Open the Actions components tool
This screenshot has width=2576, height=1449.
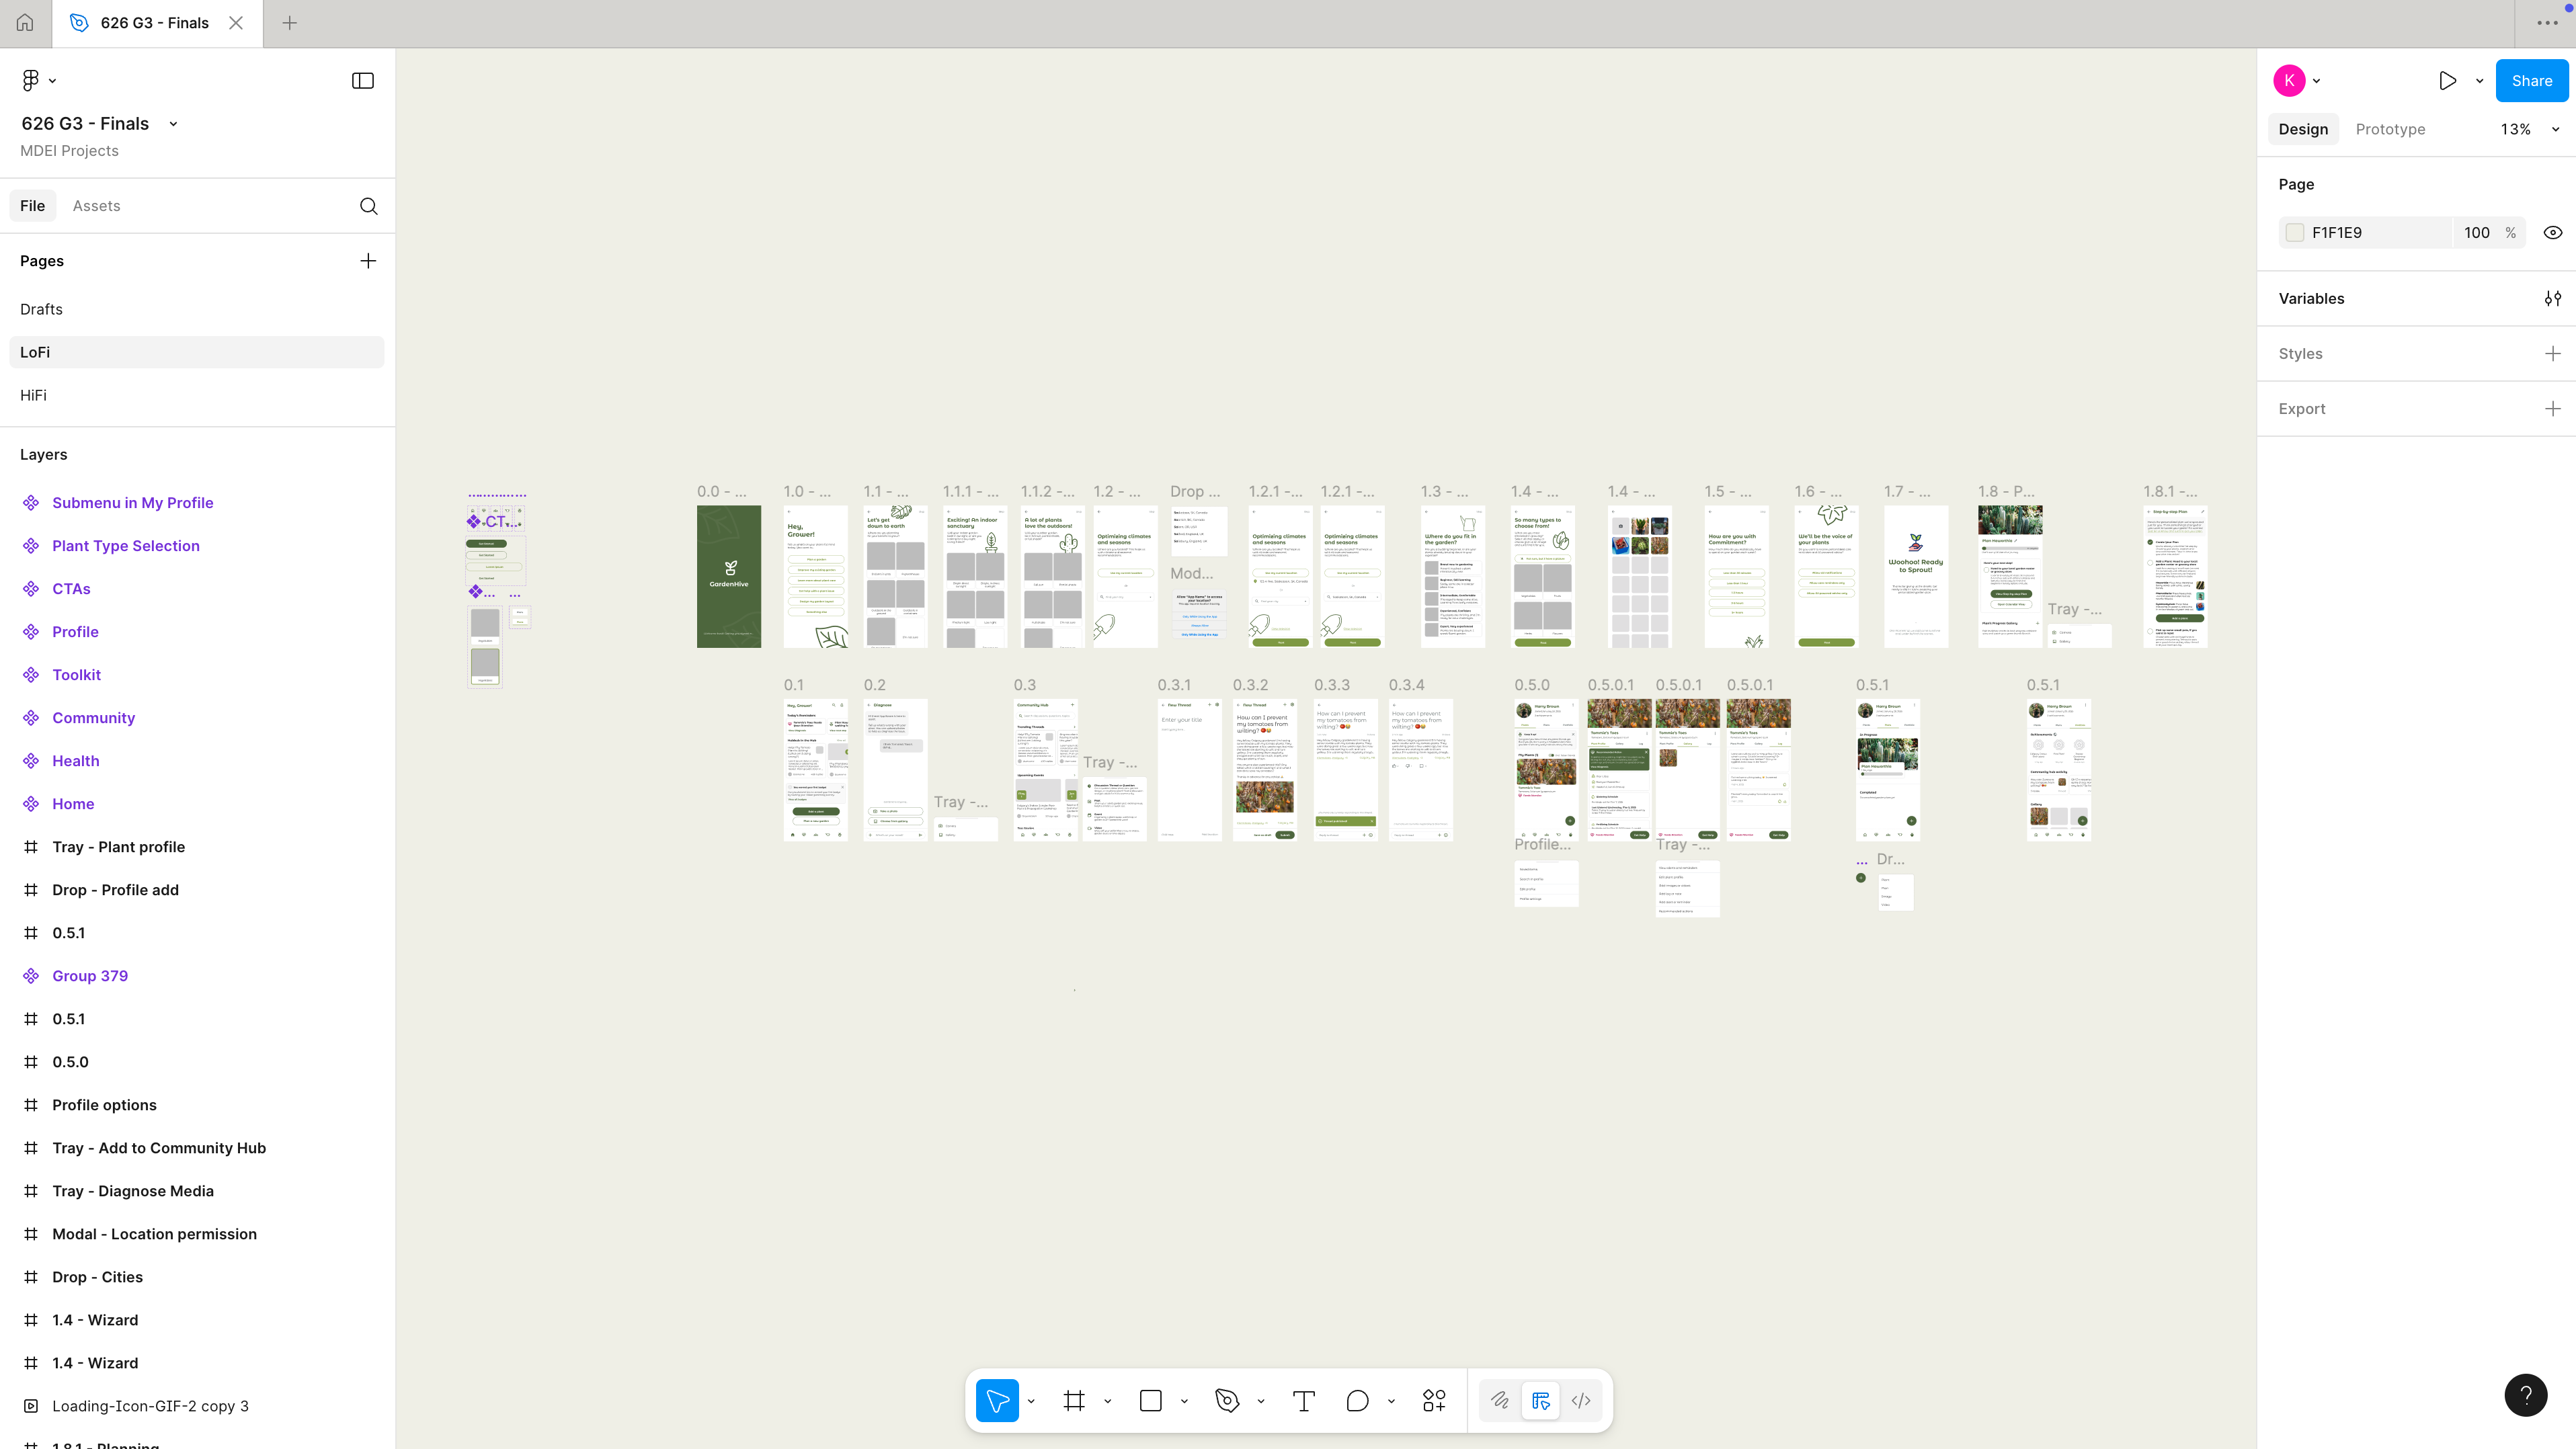point(1434,1401)
